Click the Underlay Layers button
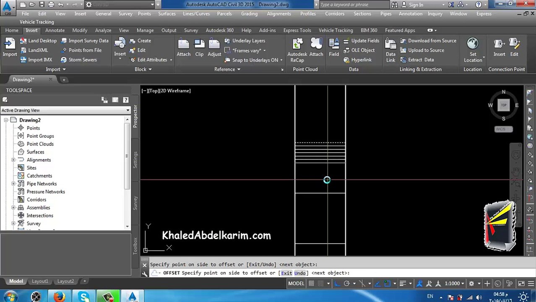Screen dimensions: 536x302 tap(245, 41)
